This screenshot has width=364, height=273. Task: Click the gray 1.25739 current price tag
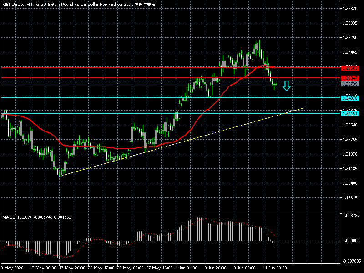point(350,84)
